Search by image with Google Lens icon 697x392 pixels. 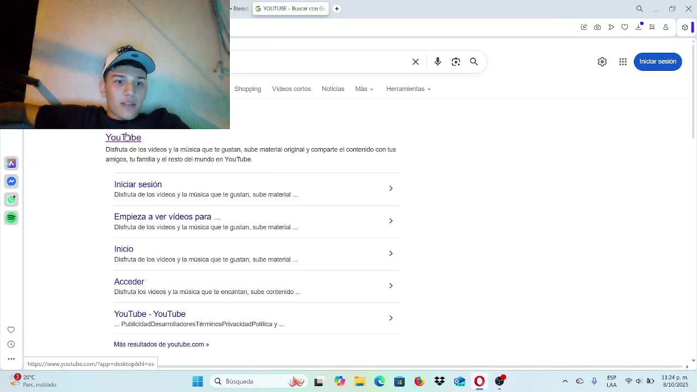coord(456,62)
